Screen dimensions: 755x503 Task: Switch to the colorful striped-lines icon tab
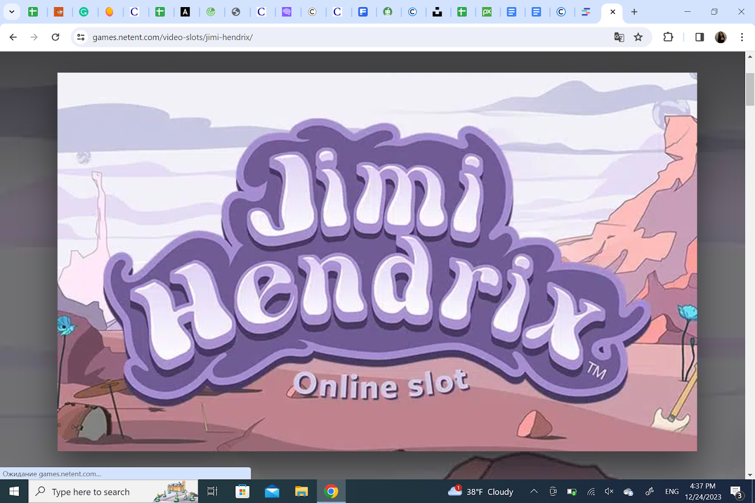(586, 12)
